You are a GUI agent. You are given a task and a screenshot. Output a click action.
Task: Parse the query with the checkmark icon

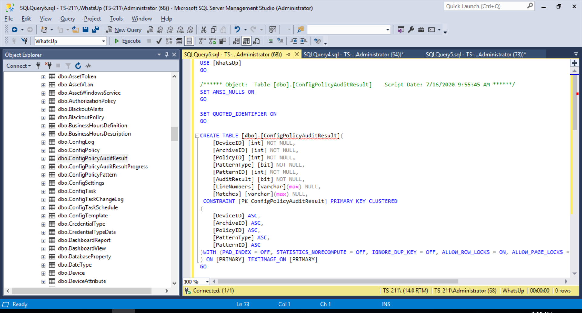(159, 41)
